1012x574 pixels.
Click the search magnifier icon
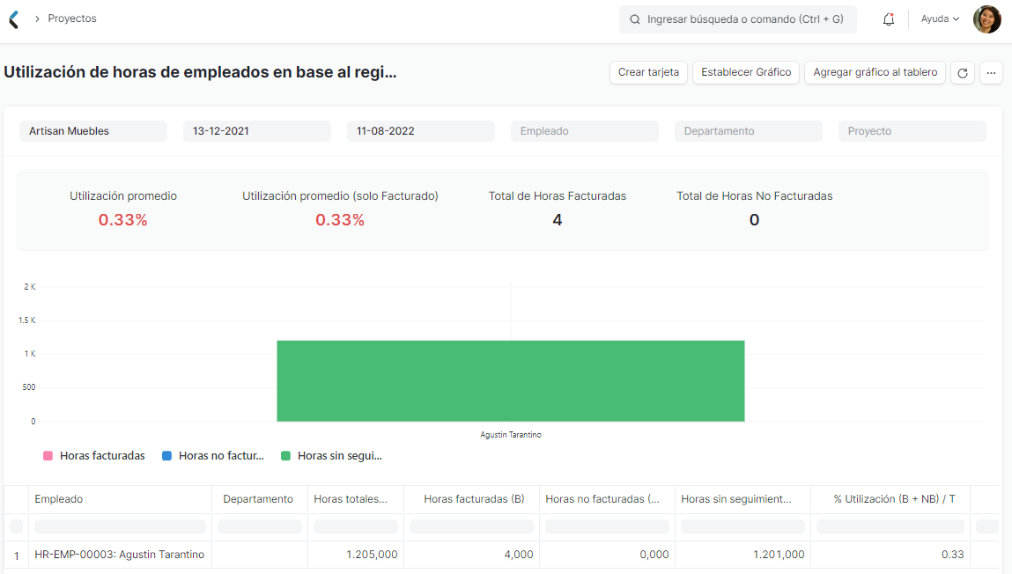click(x=634, y=18)
